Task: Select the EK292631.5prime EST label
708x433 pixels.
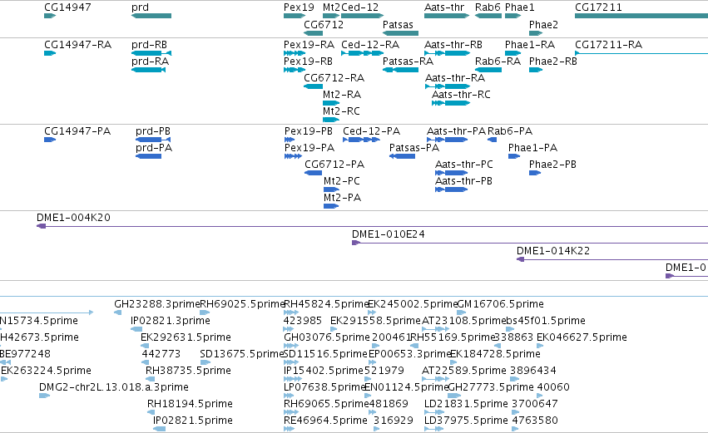Action: pos(186,337)
